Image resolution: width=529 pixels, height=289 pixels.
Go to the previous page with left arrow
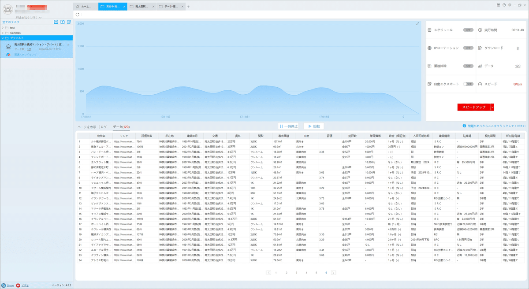[x=269, y=273]
